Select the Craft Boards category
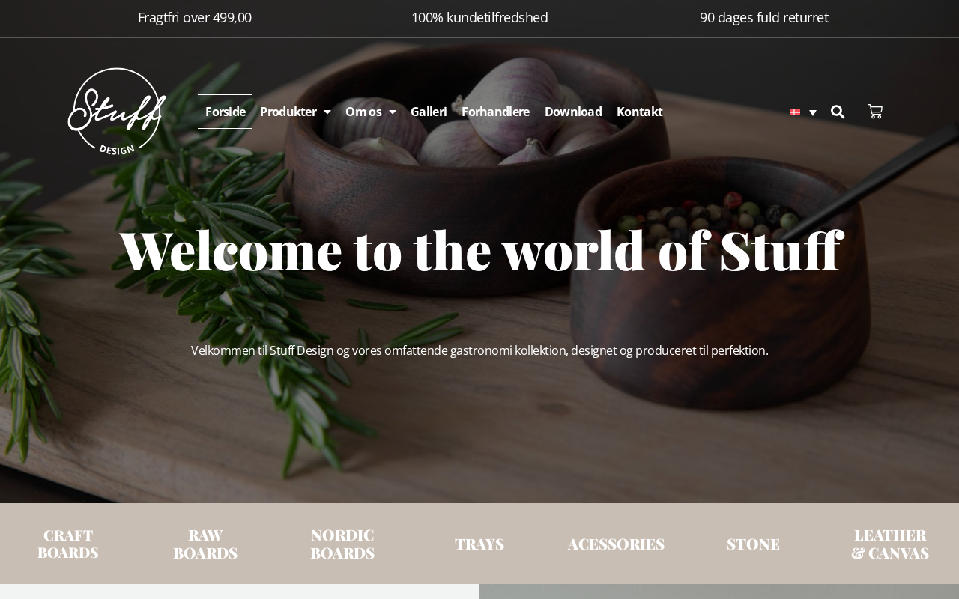This screenshot has width=959, height=599. click(68, 544)
